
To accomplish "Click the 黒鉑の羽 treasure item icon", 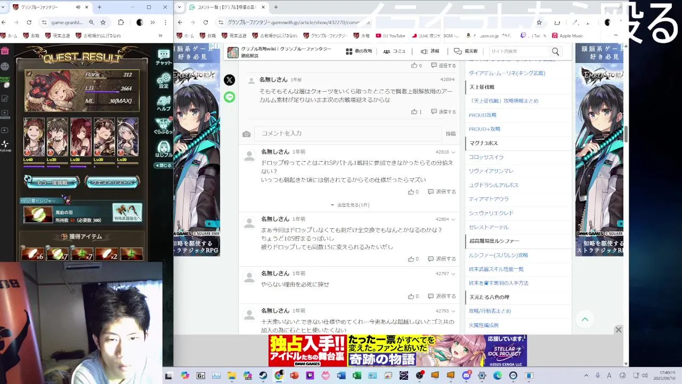I will point(38,214).
